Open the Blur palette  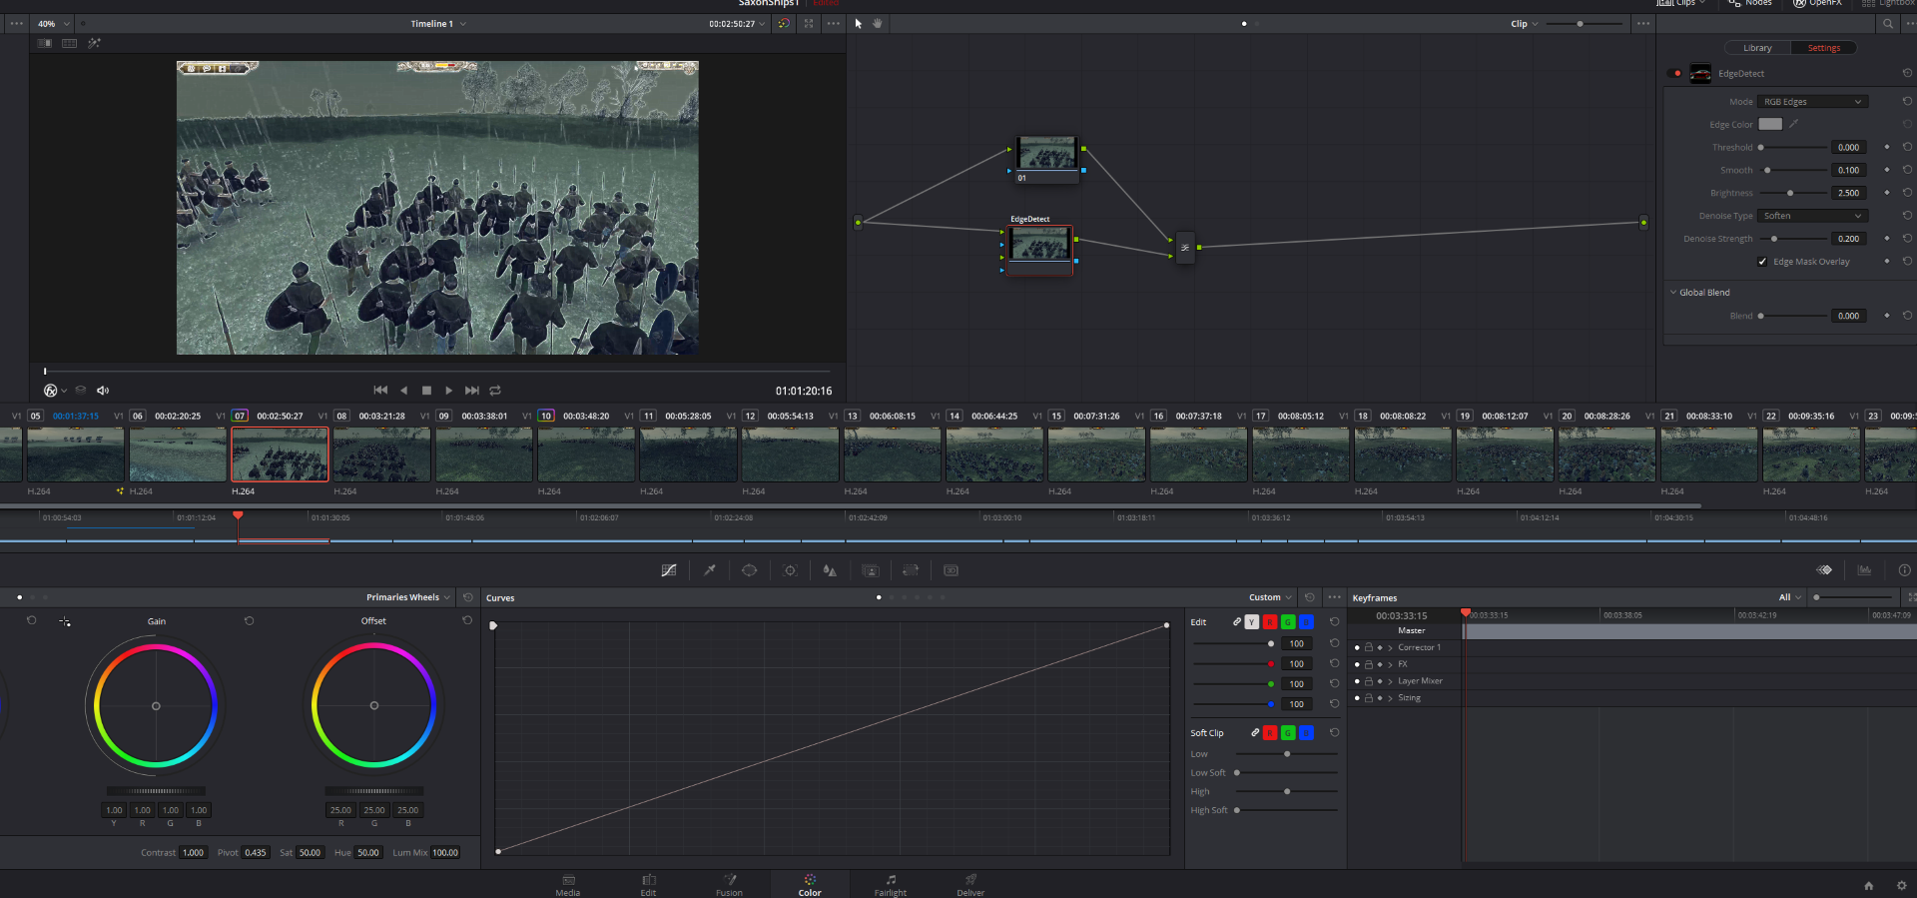[830, 570]
